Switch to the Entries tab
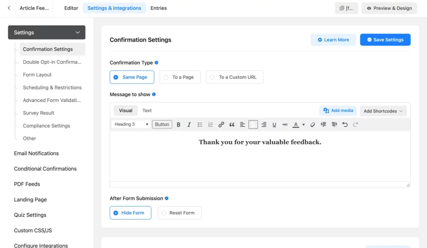 pyautogui.click(x=158, y=8)
